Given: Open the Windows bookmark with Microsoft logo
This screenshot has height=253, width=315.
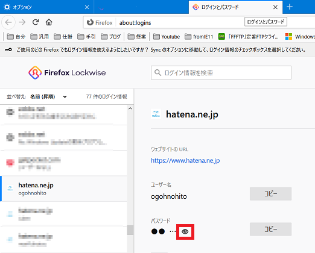Looking at the screenshot, I should click(300, 37).
